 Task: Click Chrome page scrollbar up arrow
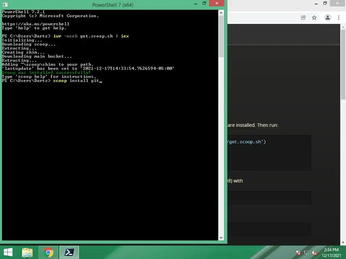coord(343,27)
